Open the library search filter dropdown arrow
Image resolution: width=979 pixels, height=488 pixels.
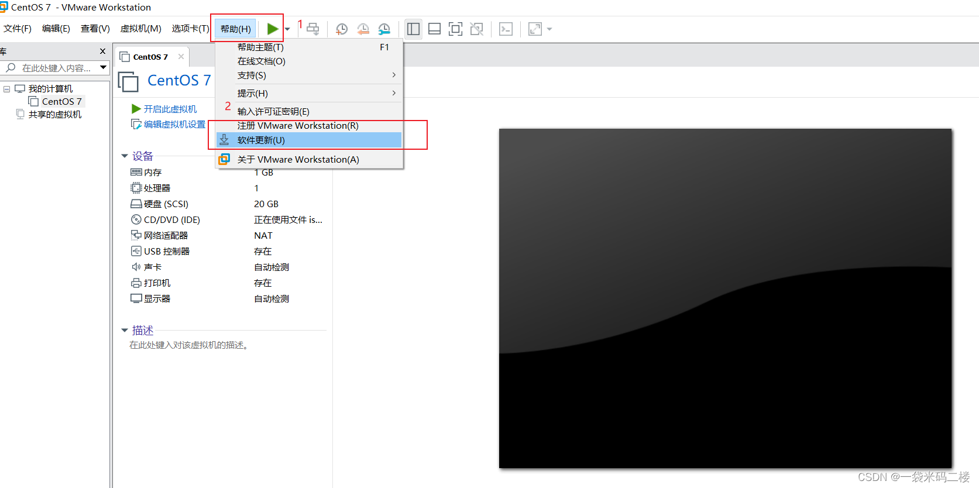pyautogui.click(x=104, y=68)
